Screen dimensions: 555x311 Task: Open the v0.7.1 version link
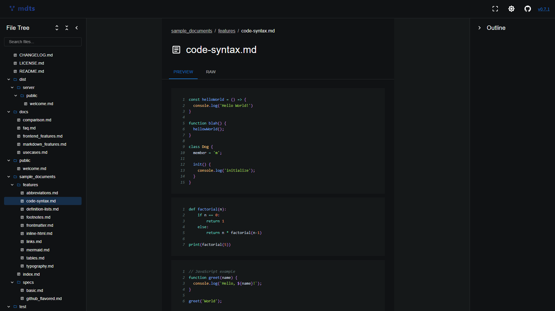[544, 9]
